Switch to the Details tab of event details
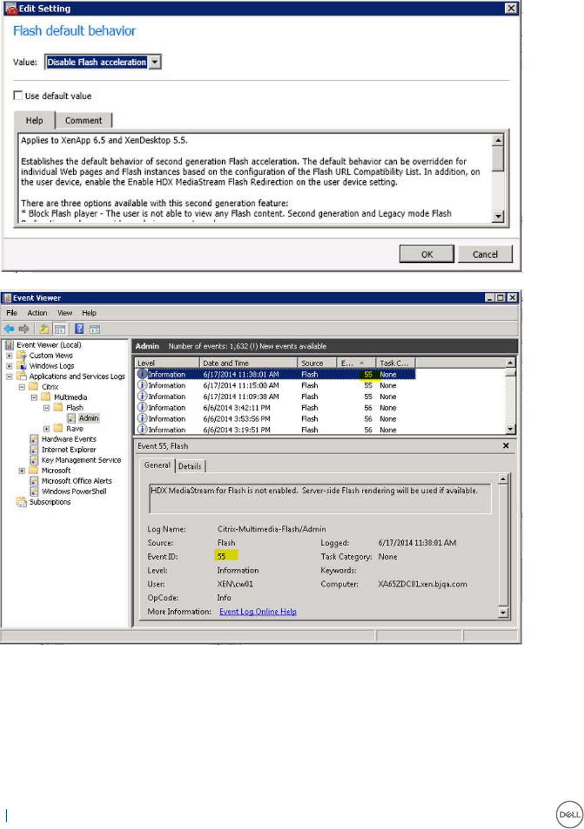This screenshot has height=829, width=584. [x=190, y=466]
